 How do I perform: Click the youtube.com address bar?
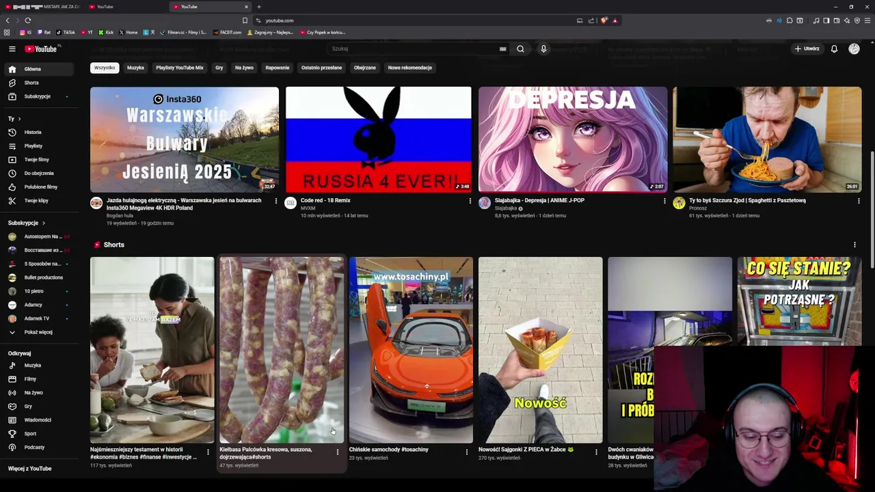coord(417,20)
